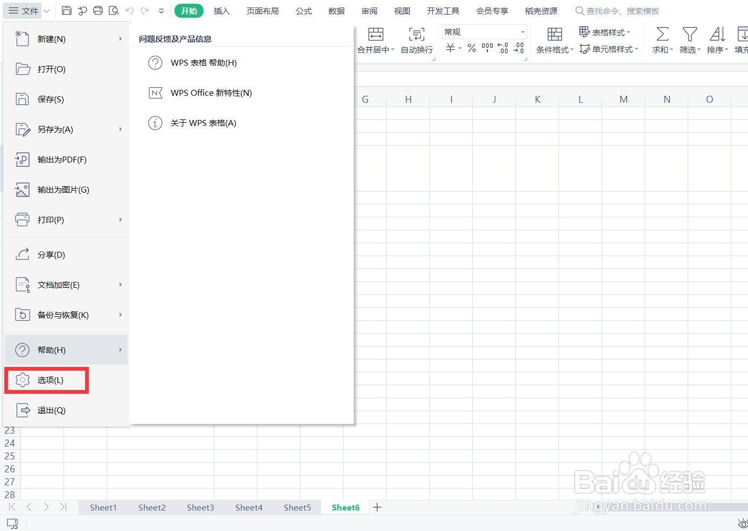Click the 条件格式 conditional formatting icon

click(555, 34)
